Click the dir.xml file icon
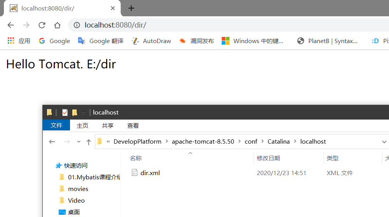Image resolution: width=389 pixels, height=217 pixels. click(135, 172)
